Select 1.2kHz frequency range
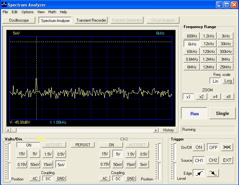 209,36
